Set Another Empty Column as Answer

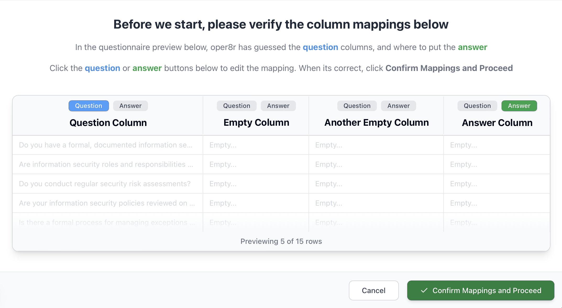pos(398,106)
